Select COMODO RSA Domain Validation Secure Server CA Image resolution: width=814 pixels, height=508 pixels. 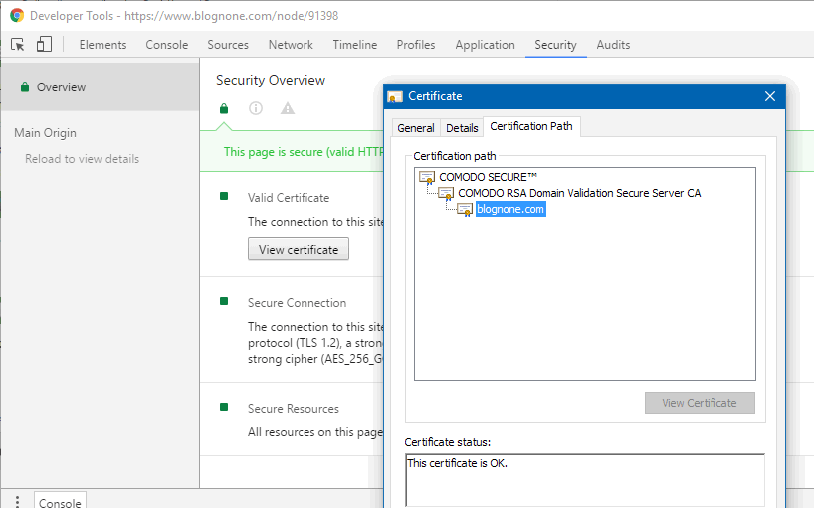[579, 193]
